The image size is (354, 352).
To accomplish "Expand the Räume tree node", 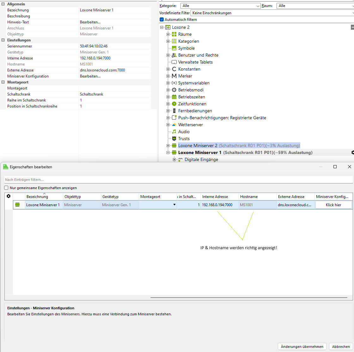I will click(x=168, y=34).
